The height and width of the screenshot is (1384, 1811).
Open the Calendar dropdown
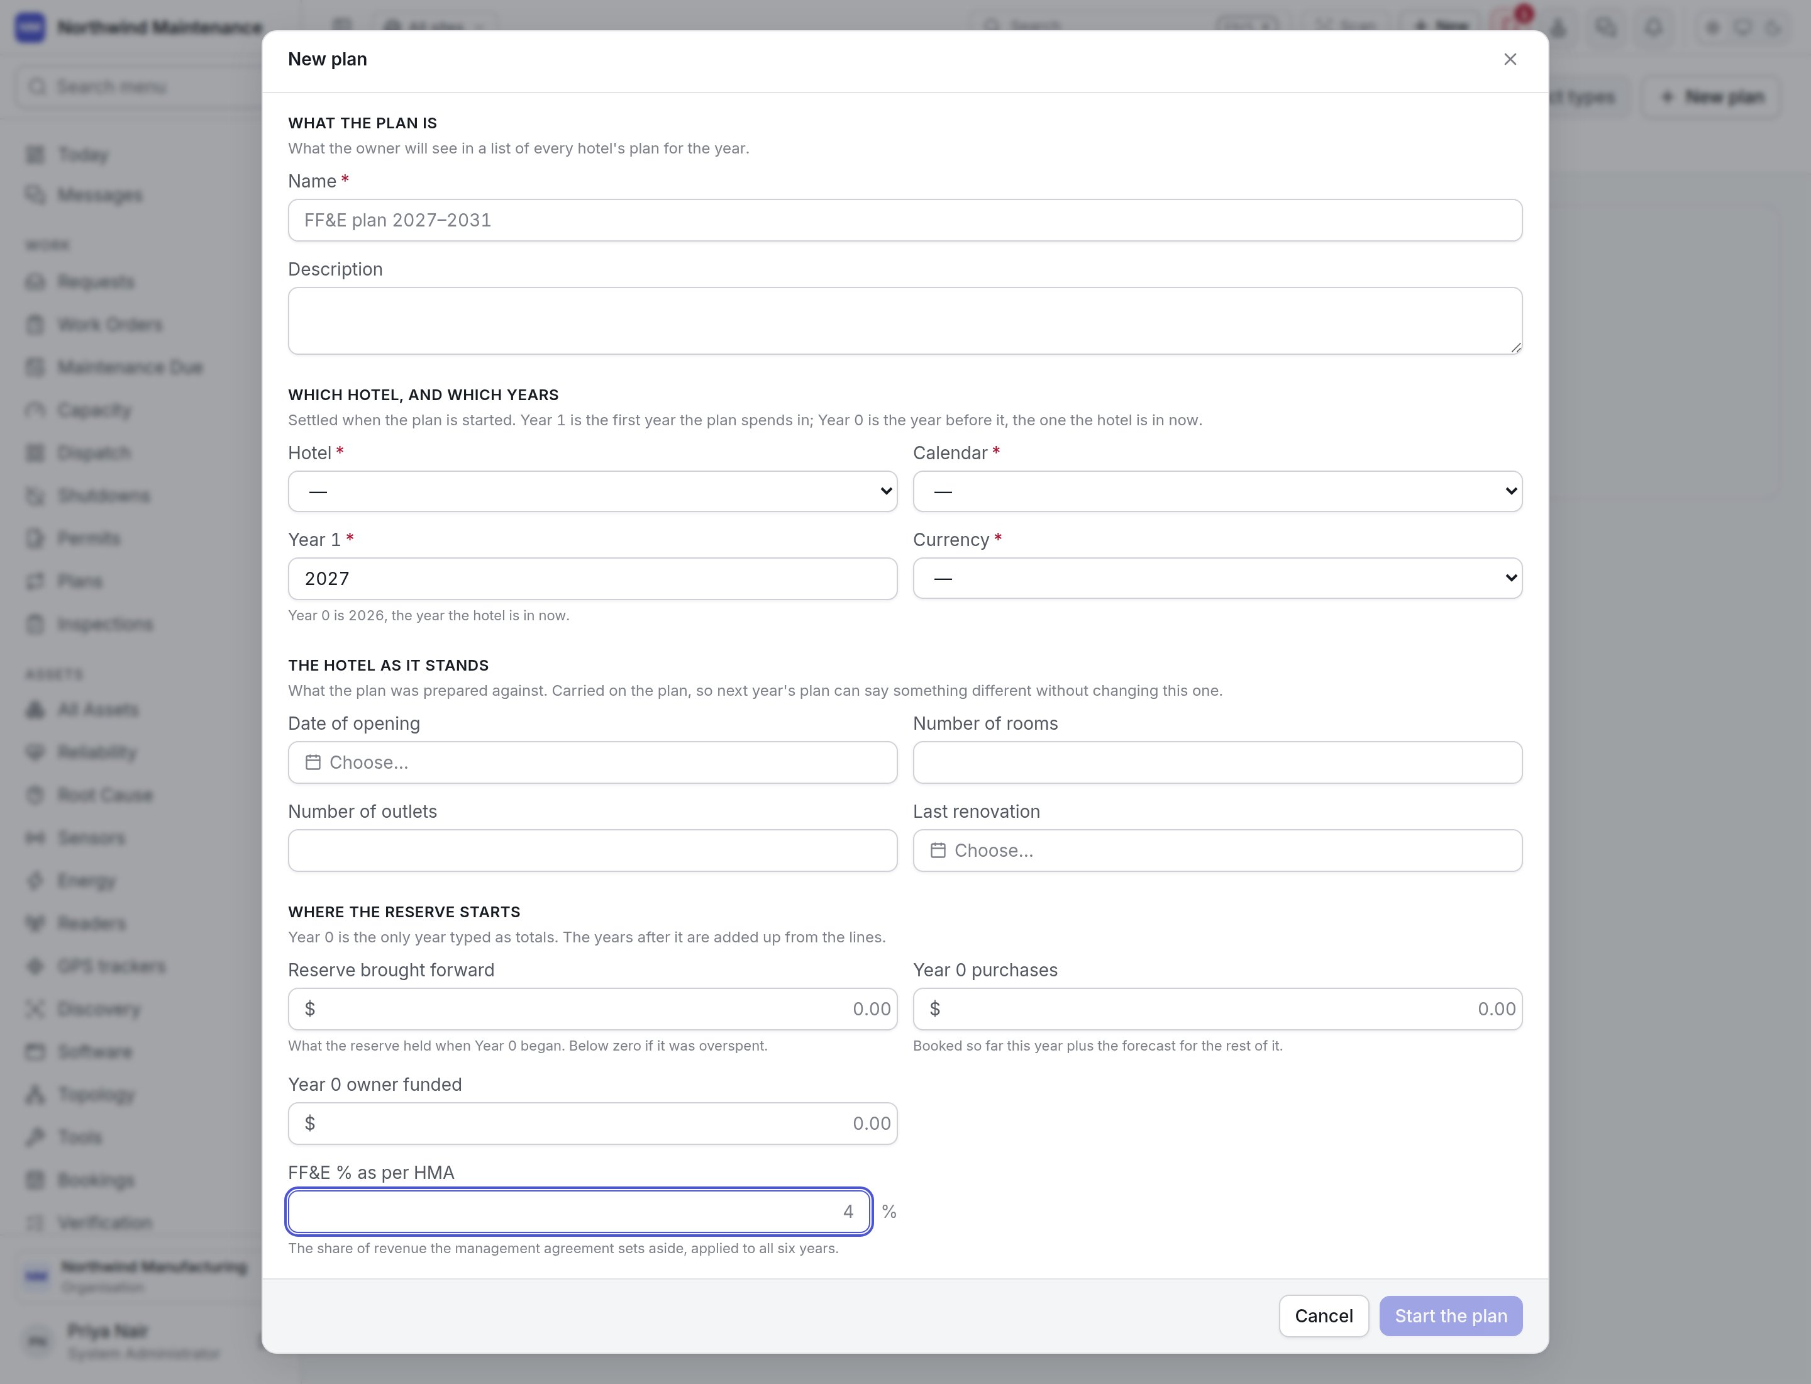pos(1217,491)
